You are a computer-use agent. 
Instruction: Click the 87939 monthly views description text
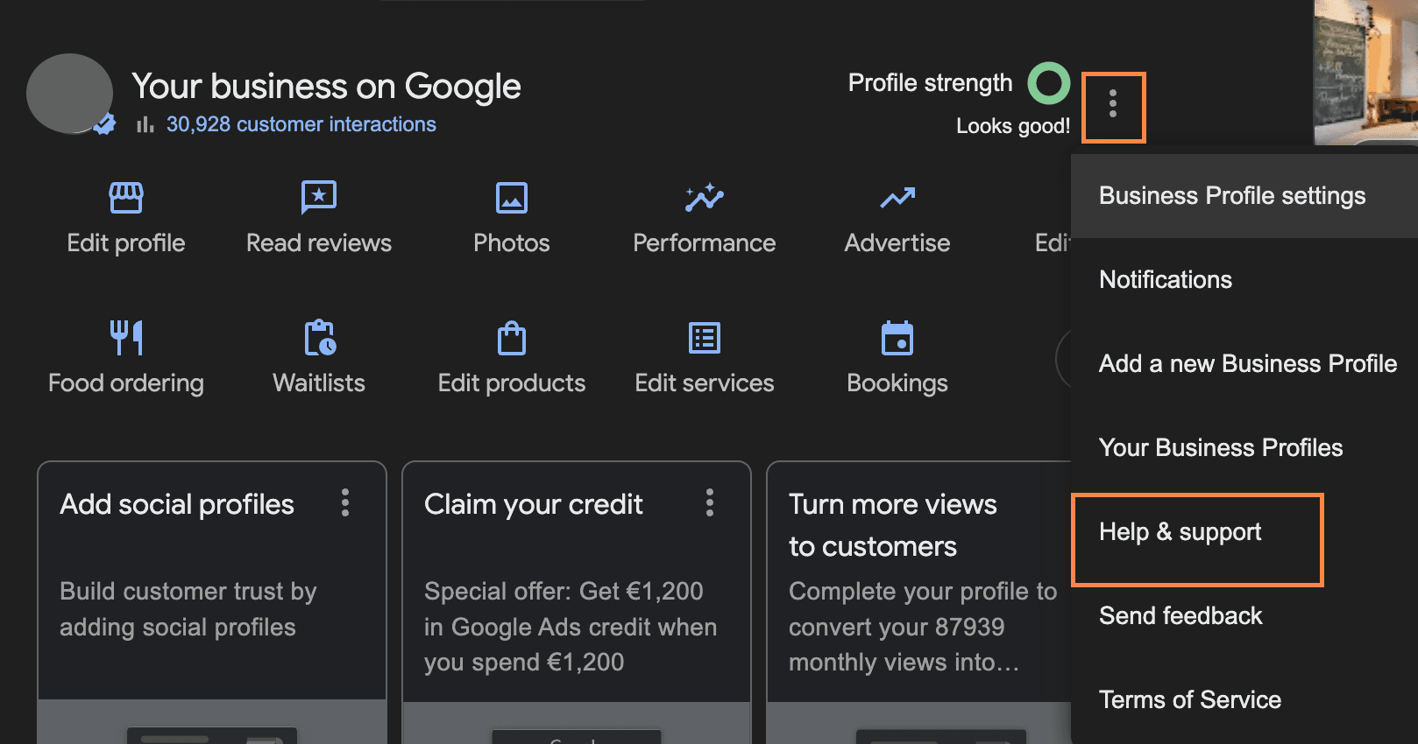[x=923, y=627]
